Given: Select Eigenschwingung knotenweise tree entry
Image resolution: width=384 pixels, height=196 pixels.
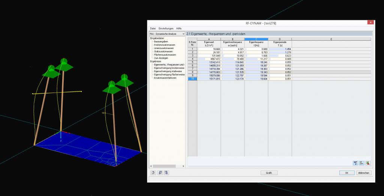Looking at the screenshot, I should 169,68.
